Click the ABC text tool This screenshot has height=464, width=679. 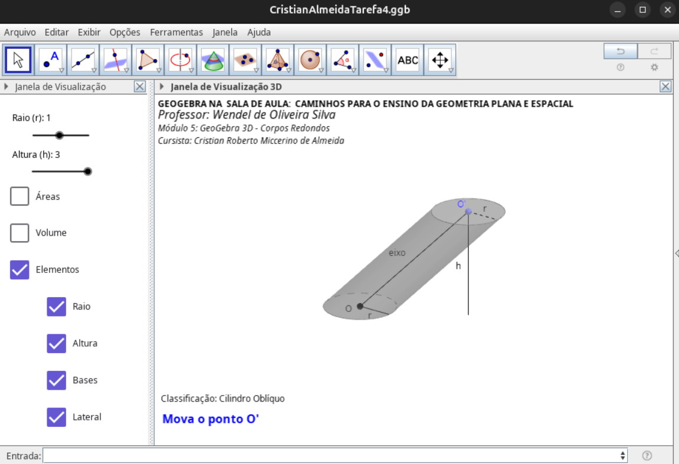(408, 60)
